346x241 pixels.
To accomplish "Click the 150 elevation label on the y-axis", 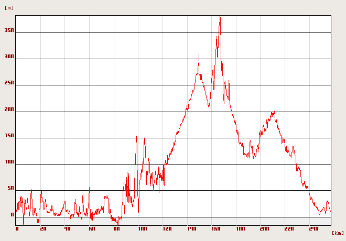I will click(x=8, y=136).
